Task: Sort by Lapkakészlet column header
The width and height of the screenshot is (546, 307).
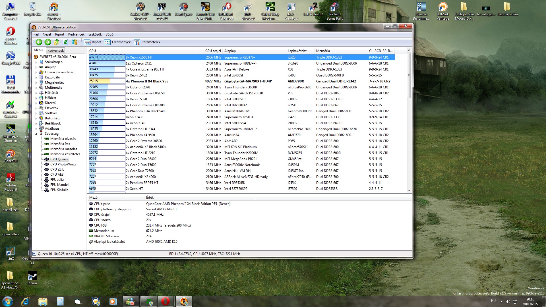Action: [300, 51]
